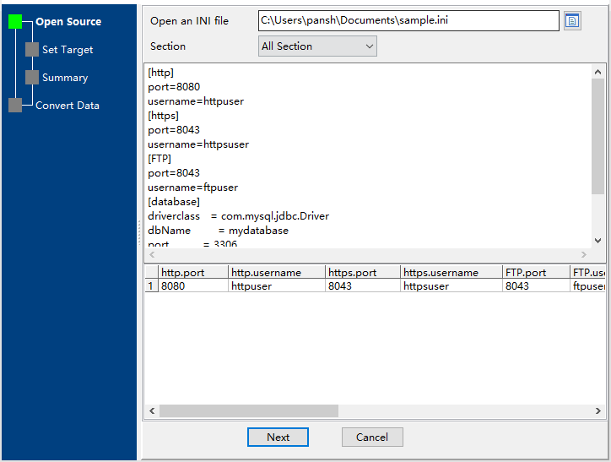Click the FTP.port column header

click(x=535, y=273)
